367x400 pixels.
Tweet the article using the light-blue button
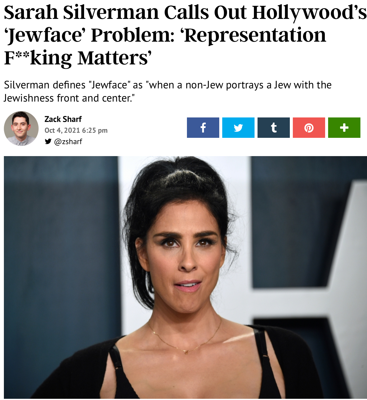(x=238, y=128)
